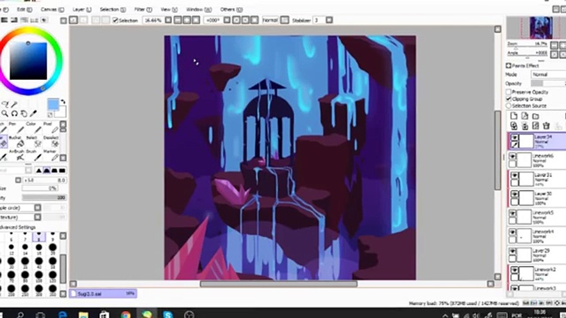Swap foreground and background colors

[63, 102]
